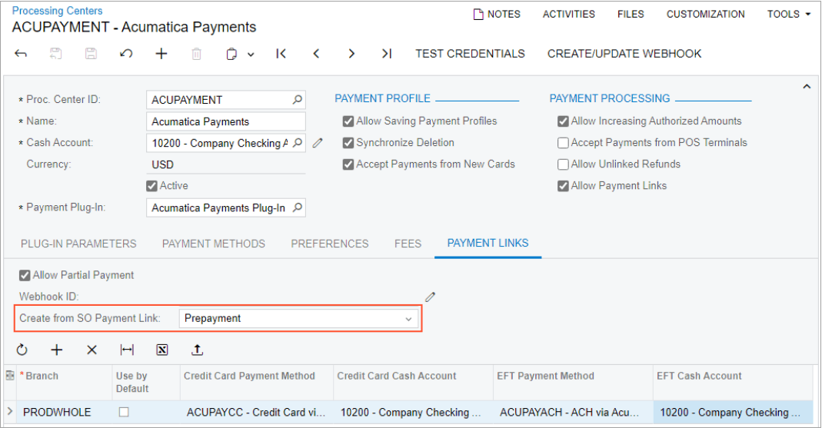
Task: Enable Accept Payments from POS Terminals
Action: click(x=563, y=143)
